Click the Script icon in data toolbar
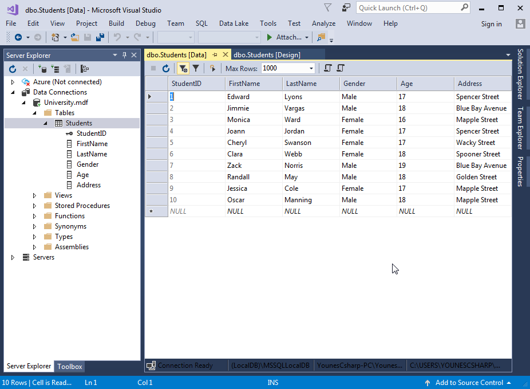Viewport: 530px width, 389px height. point(327,68)
